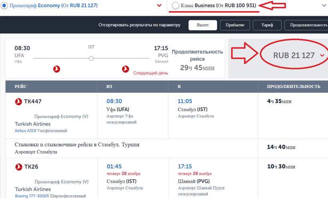
Task: Click second airline logo under route line
Action: (126, 69)
